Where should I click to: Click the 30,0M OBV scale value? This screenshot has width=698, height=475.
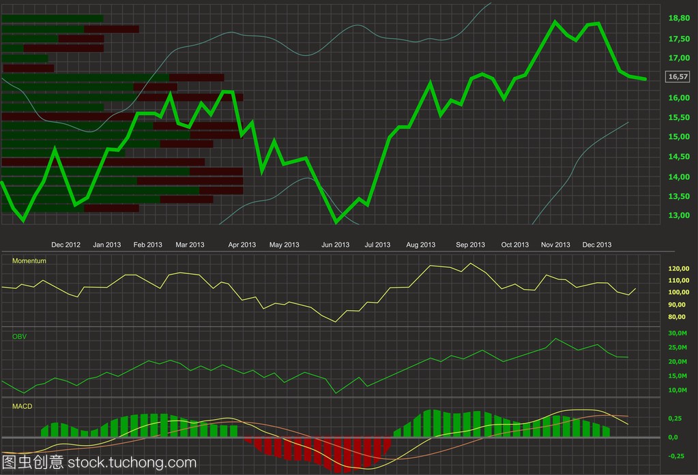point(678,333)
